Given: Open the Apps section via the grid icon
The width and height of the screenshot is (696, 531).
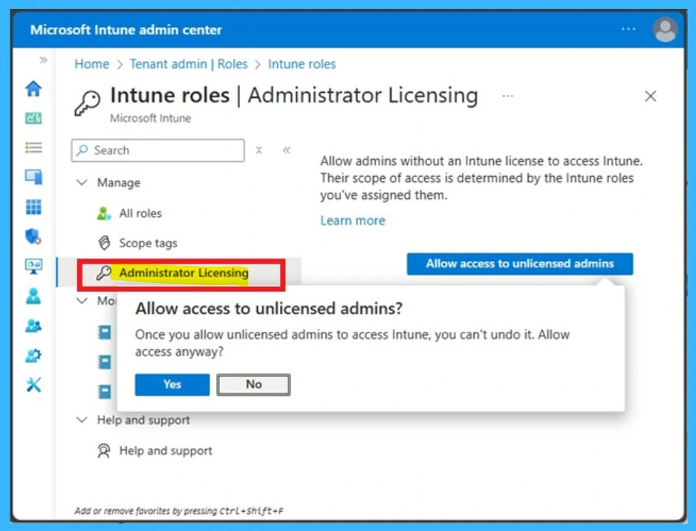Looking at the screenshot, I should pos(33,208).
